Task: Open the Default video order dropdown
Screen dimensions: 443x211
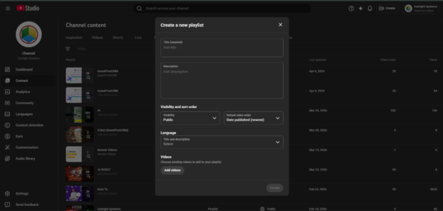Action: coord(253,118)
